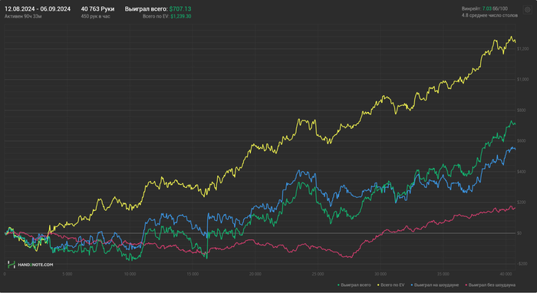Viewport: 537px width, 293px height.
Task: Click the $0 y-axis label
Action: (x=519, y=233)
